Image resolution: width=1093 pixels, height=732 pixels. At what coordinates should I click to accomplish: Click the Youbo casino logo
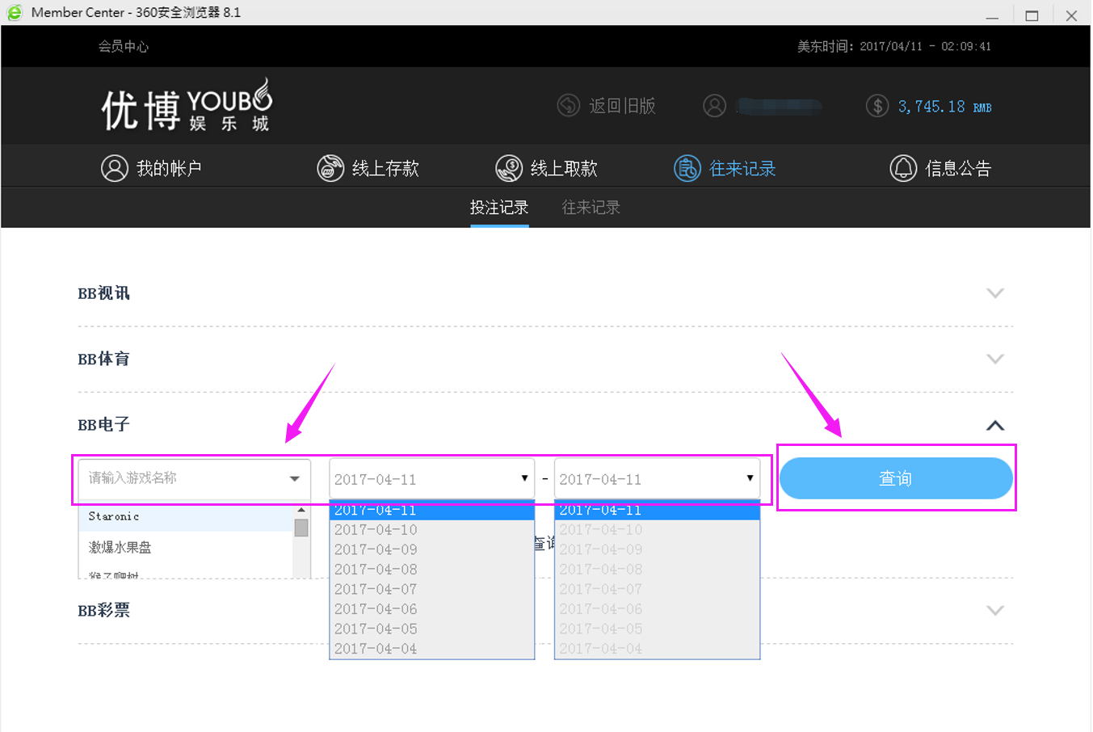click(187, 106)
